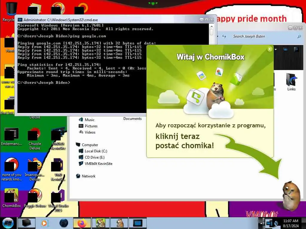The image size is (306, 229).
Task: Toggle the preview pane icon in Explorer toolbar
Action: pyautogui.click(x=285, y=49)
